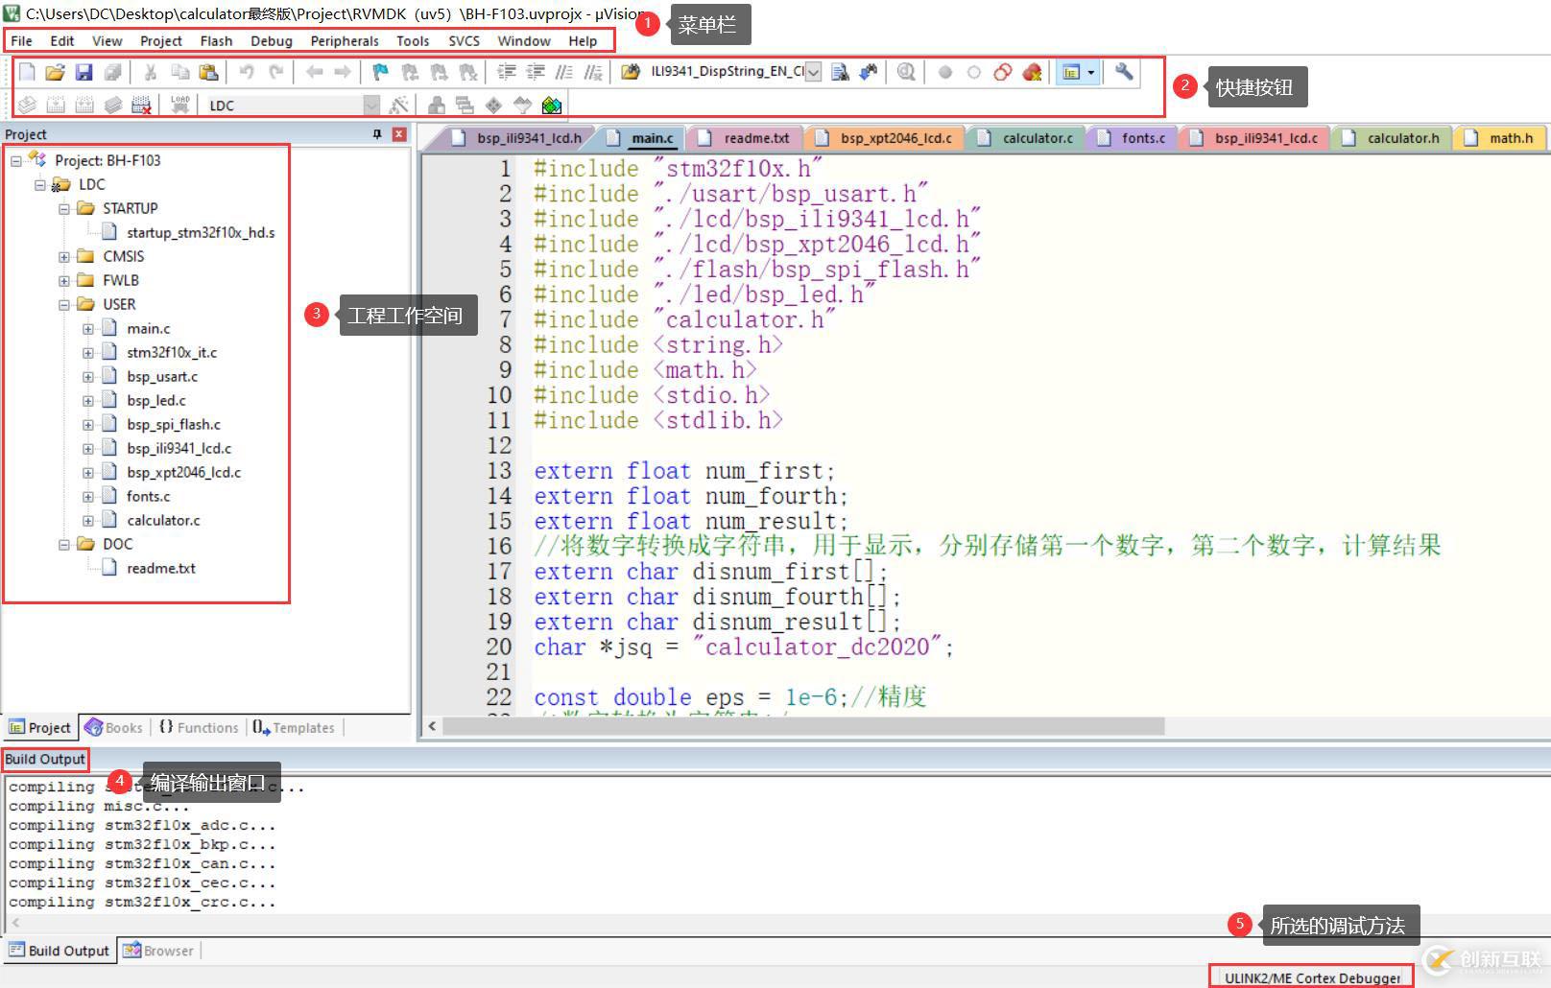Open the File menu
This screenshot has height=988, width=1551.
click(x=21, y=41)
